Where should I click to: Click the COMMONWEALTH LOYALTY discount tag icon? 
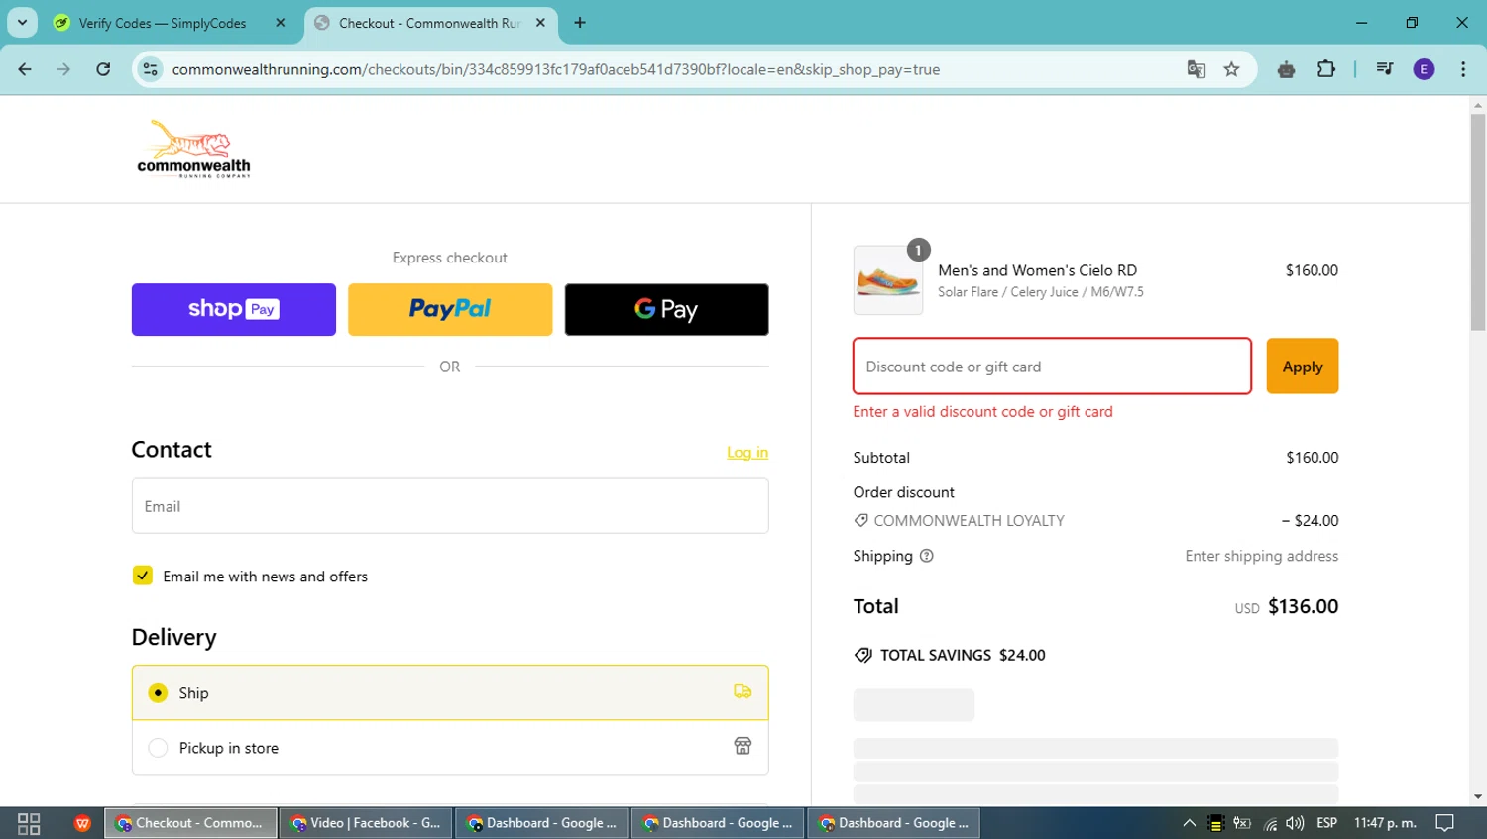[x=861, y=520]
